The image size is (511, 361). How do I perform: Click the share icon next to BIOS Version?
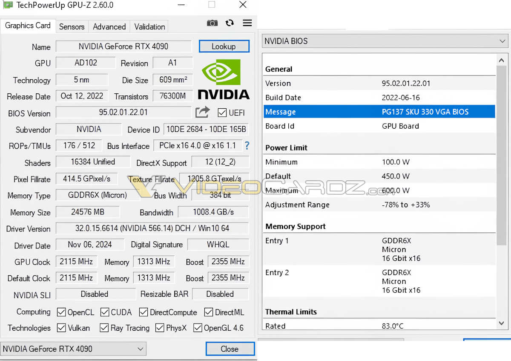tap(202, 112)
